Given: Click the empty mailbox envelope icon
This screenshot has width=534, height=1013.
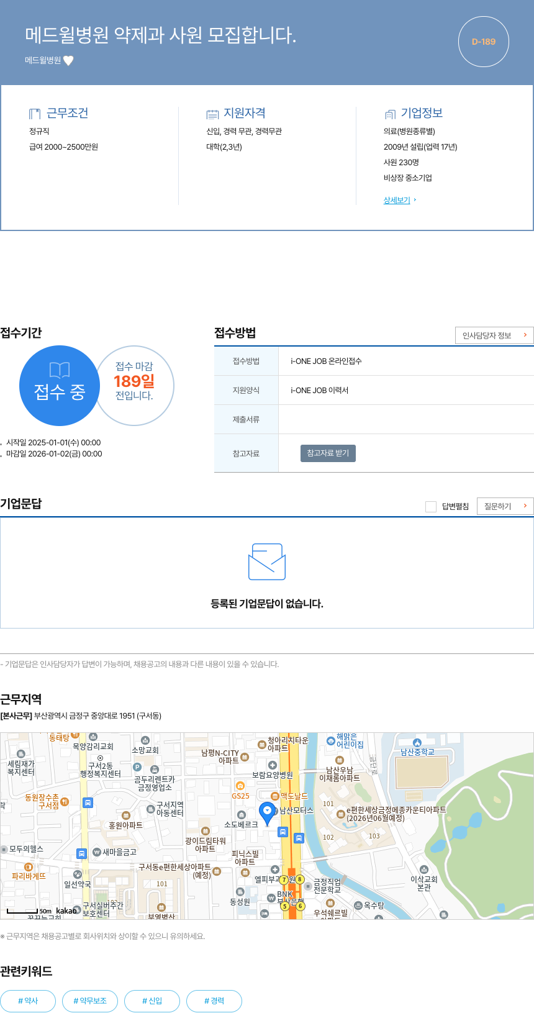Looking at the screenshot, I should 267,561.
